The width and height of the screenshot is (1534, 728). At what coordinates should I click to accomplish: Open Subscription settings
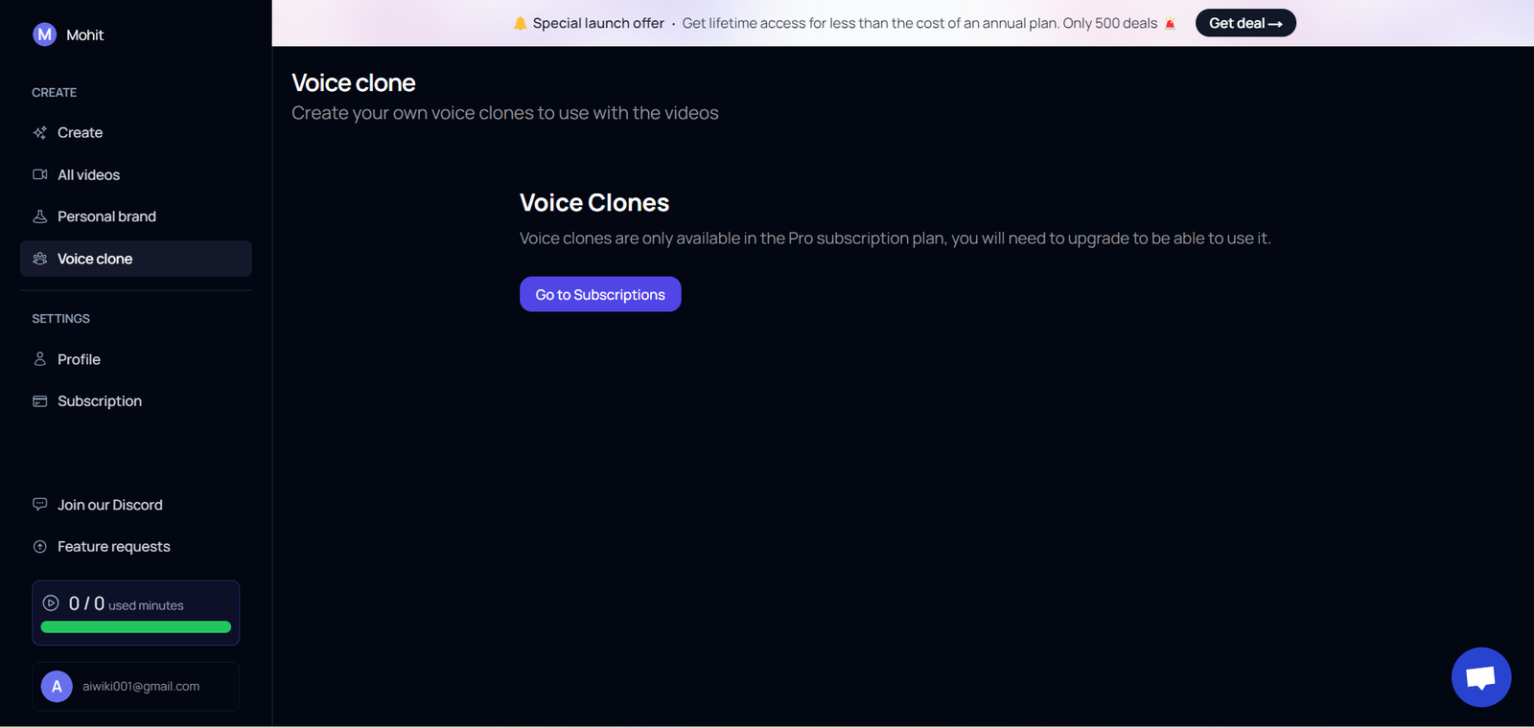pyautogui.click(x=136, y=401)
